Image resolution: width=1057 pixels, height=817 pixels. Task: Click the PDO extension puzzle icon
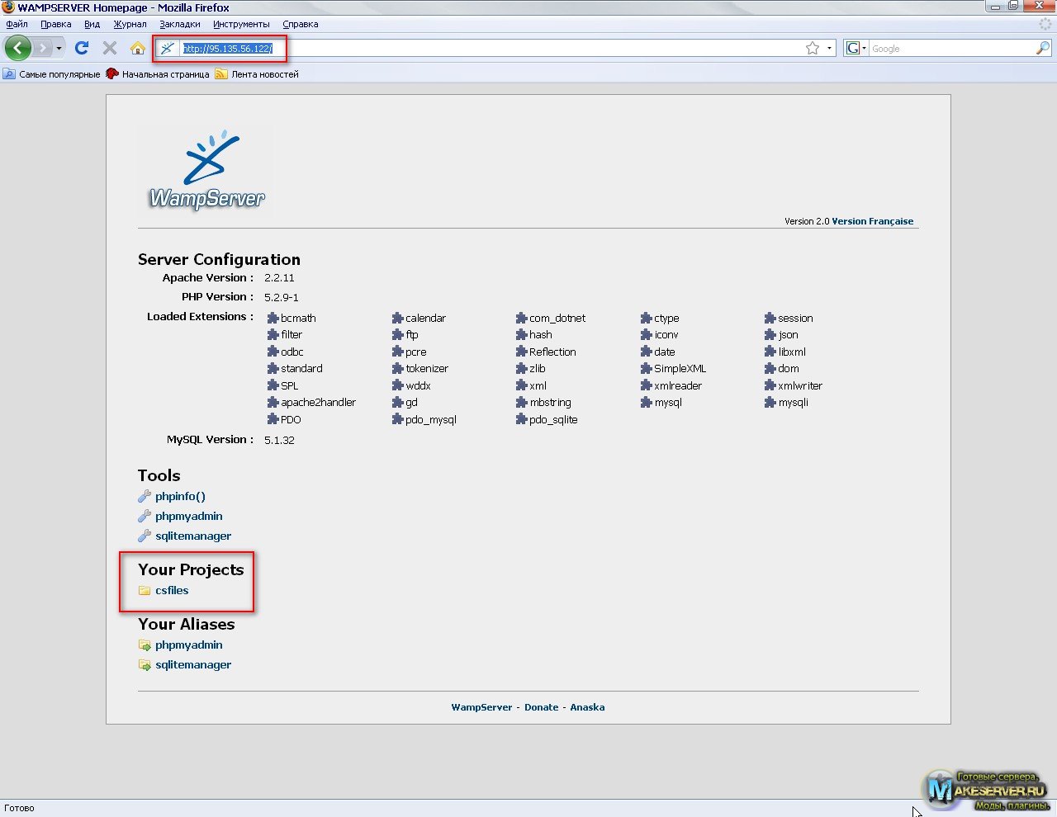[273, 419]
